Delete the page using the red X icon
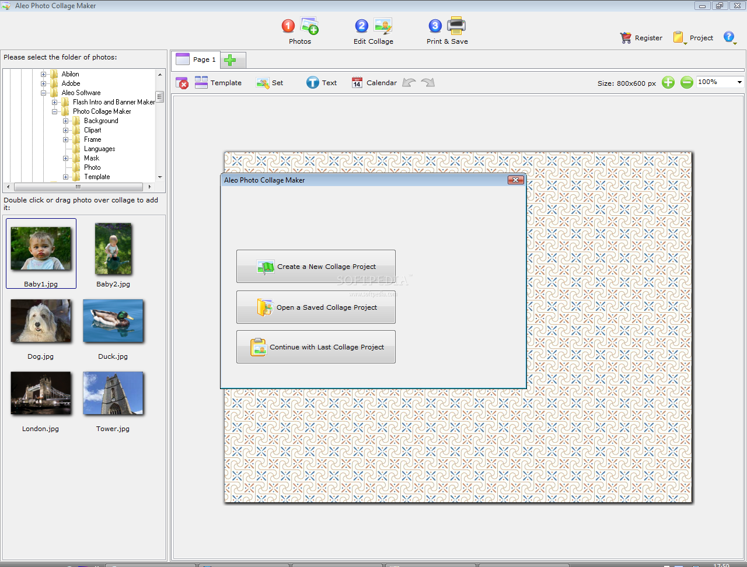The width and height of the screenshot is (747, 567). 182,83
